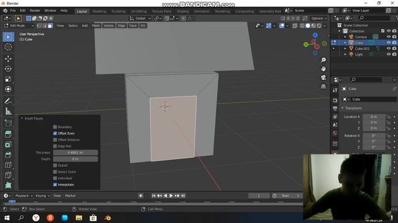This screenshot has height=223, width=398.
Task: Open the Render menu
Action: 35,11
